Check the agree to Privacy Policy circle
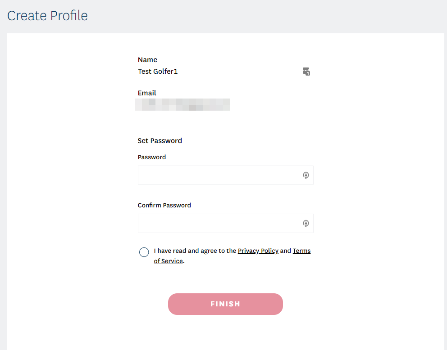Viewport: 447px width, 350px height. click(x=144, y=252)
